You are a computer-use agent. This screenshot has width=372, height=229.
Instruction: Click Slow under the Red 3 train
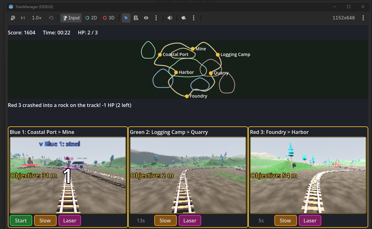(x=285, y=221)
